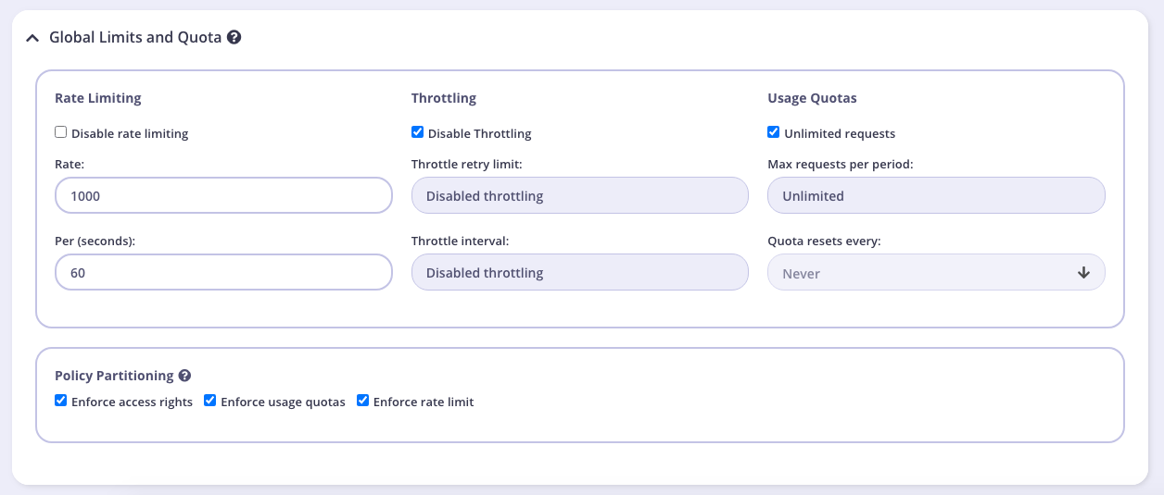The image size is (1164, 495).
Task: Click the Rate Limiting heading
Action: (x=98, y=98)
